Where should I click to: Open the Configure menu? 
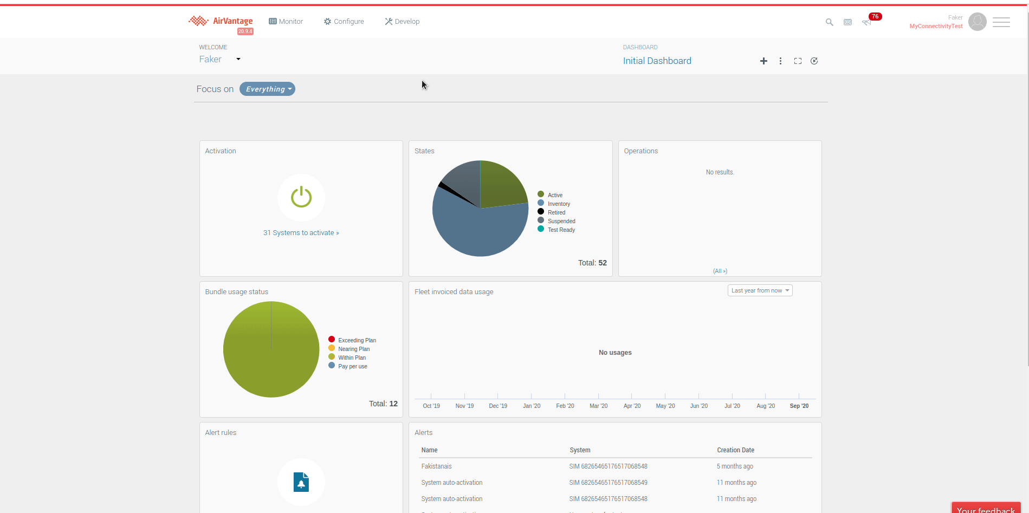tap(344, 22)
